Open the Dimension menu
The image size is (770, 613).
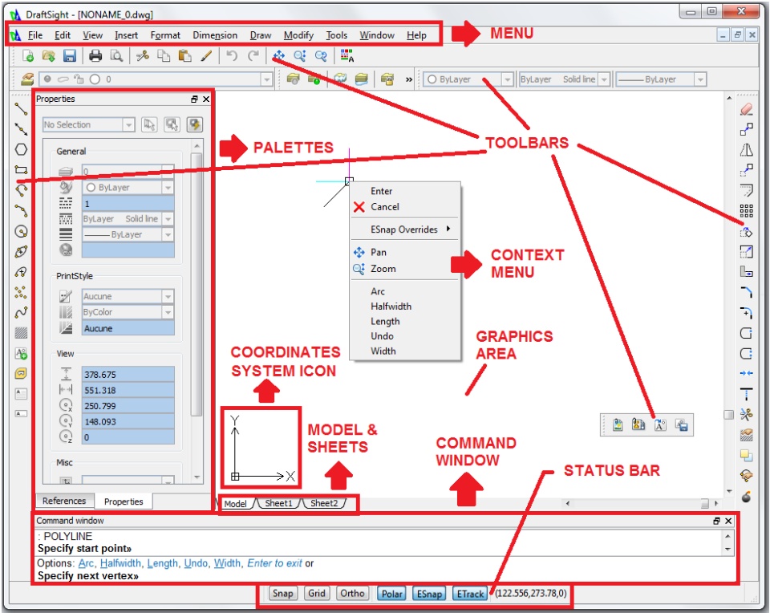pyautogui.click(x=215, y=35)
